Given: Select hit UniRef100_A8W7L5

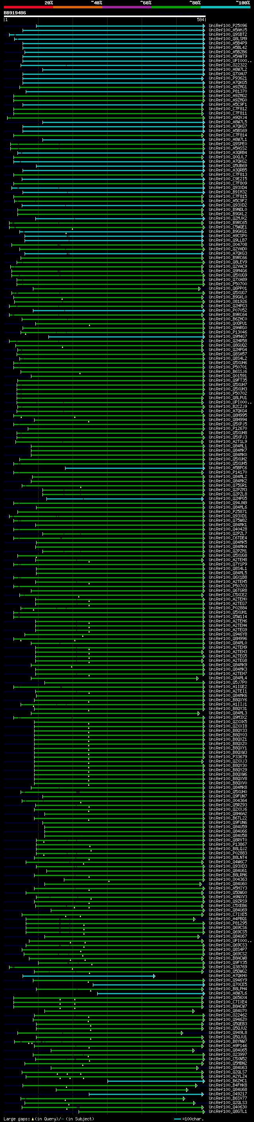Looking at the screenshot, I should point(227,122).
